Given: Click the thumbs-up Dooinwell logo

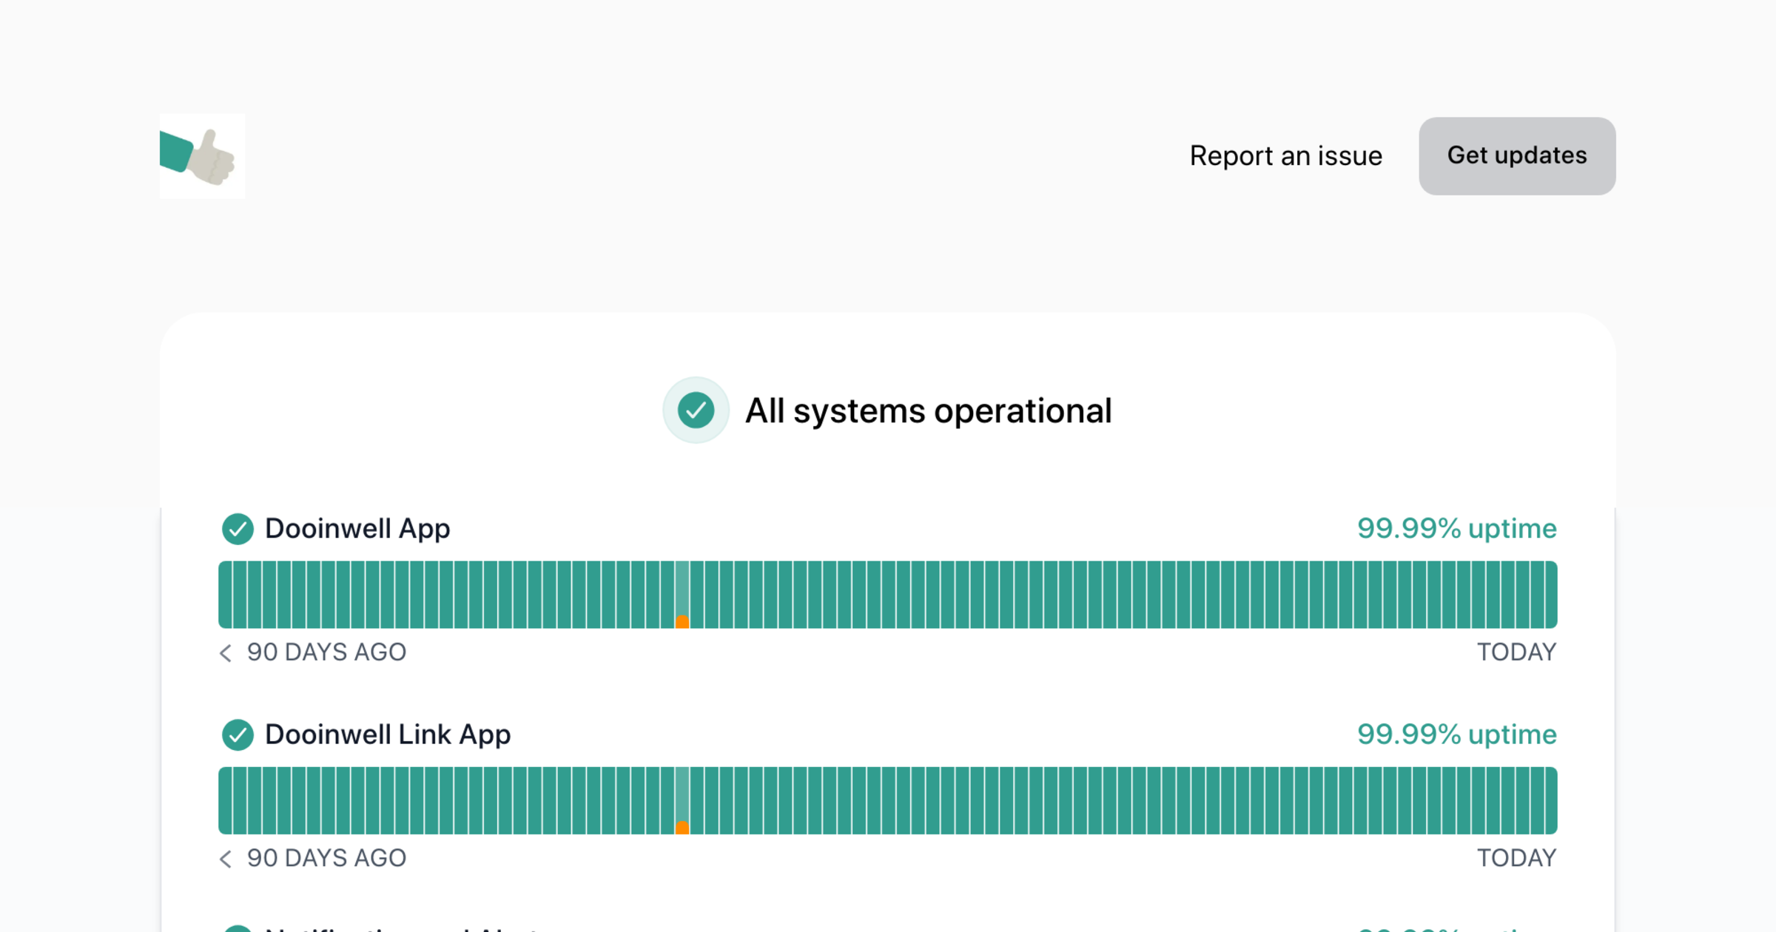Looking at the screenshot, I should [x=202, y=156].
